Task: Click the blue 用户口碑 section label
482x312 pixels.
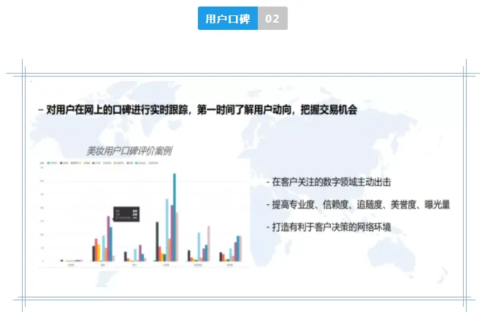Action: click(x=228, y=18)
